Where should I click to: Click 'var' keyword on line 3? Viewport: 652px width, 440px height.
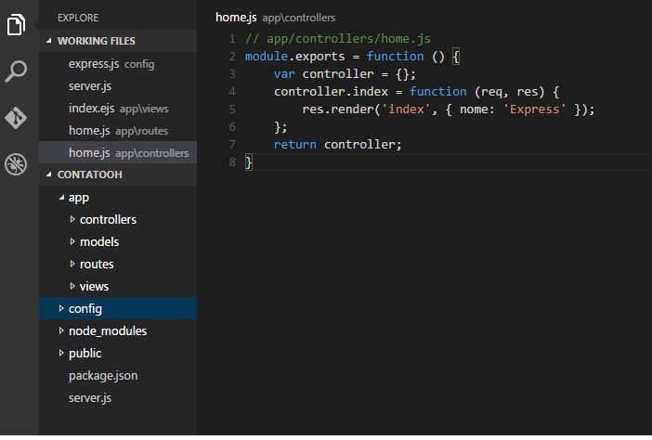click(x=284, y=74)
